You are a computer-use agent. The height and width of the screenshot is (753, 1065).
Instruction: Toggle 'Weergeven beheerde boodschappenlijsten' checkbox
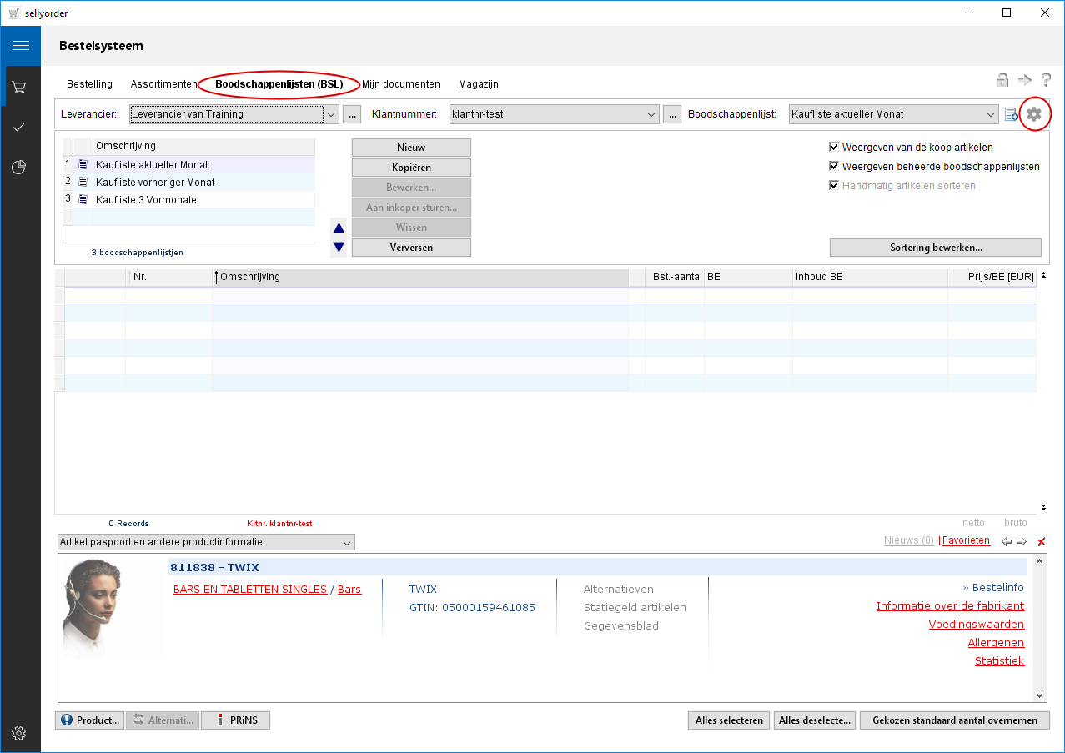click(x=834, y=167)
